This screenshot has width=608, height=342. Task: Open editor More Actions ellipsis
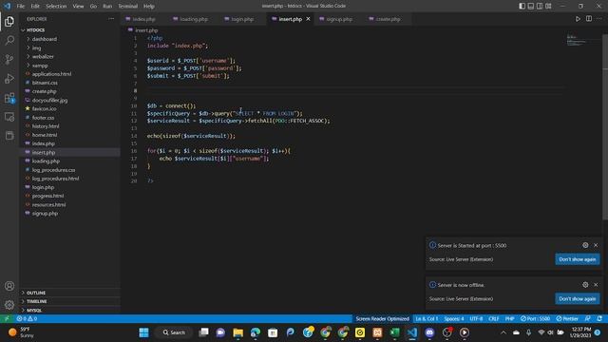pyautogui.click(x=599, y=19)
